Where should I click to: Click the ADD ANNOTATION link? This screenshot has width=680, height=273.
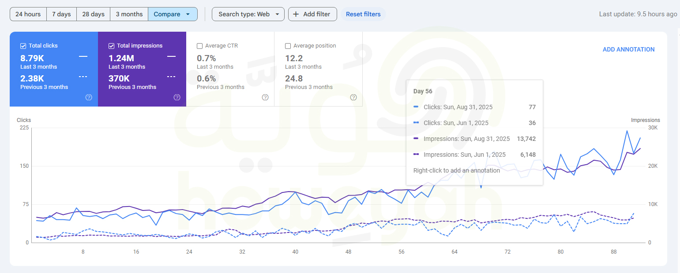(x=628, y=49)
